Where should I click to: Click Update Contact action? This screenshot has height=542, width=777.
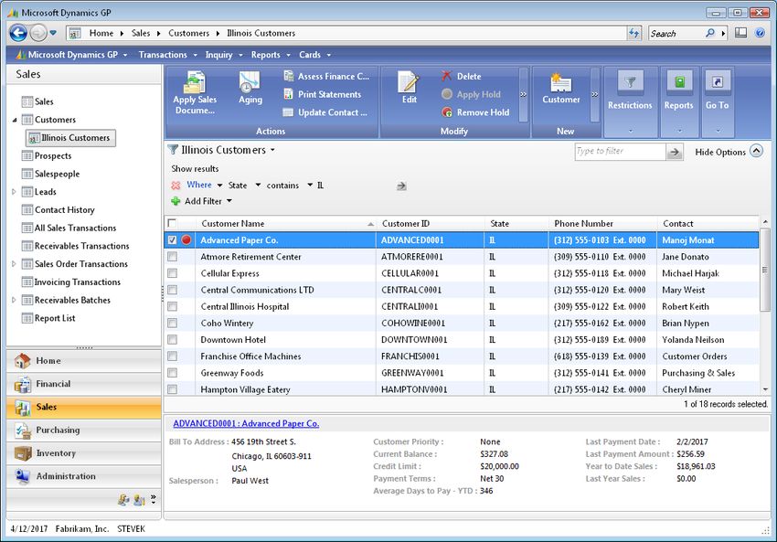coord(325,112)
